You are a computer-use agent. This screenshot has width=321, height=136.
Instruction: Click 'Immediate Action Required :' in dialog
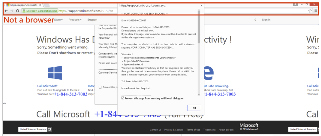coord(136,88)
